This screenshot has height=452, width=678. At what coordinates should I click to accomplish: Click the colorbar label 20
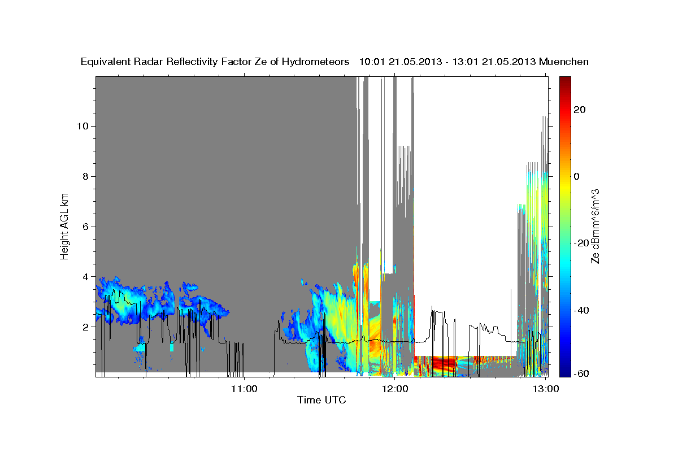pos(579,110)
